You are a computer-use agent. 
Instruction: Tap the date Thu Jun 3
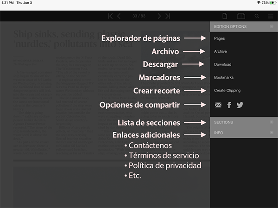click(24, 3)
